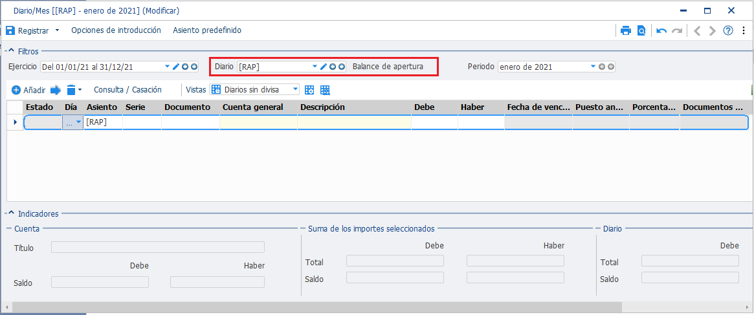Open Opciones de introducción menu
The image size is (754, 315).
pyautogui.click(x=116, y=30)
